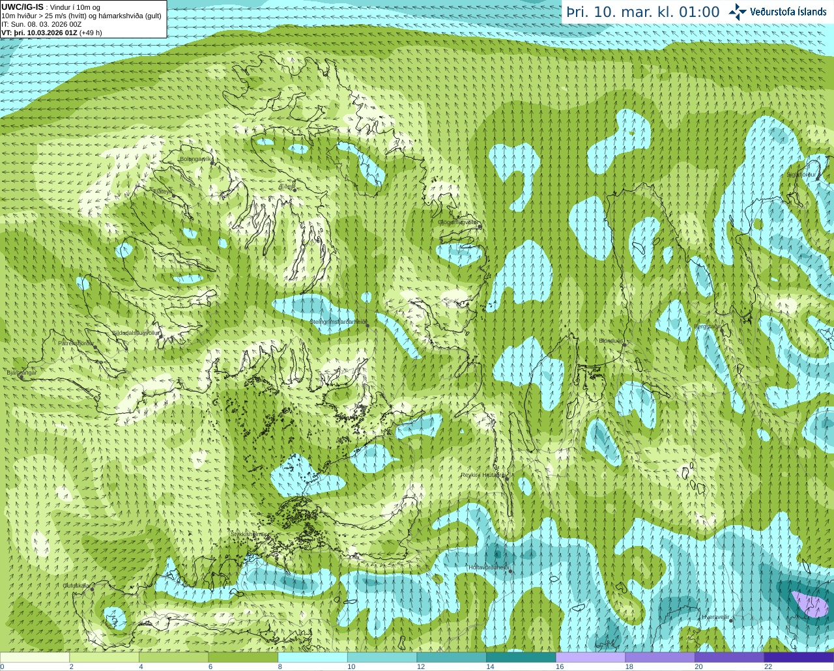Image resolution: width=834 pixels, height=671 pixels.
Task: Click the legend value 12
Action: pos(420,666)
